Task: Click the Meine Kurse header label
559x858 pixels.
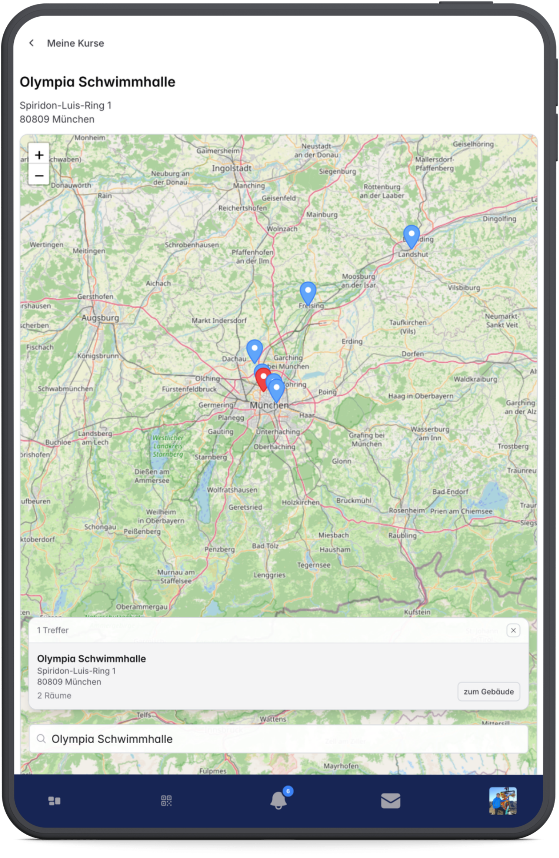Action: coord(76,43)
